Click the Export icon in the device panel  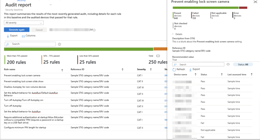point(190,69)
